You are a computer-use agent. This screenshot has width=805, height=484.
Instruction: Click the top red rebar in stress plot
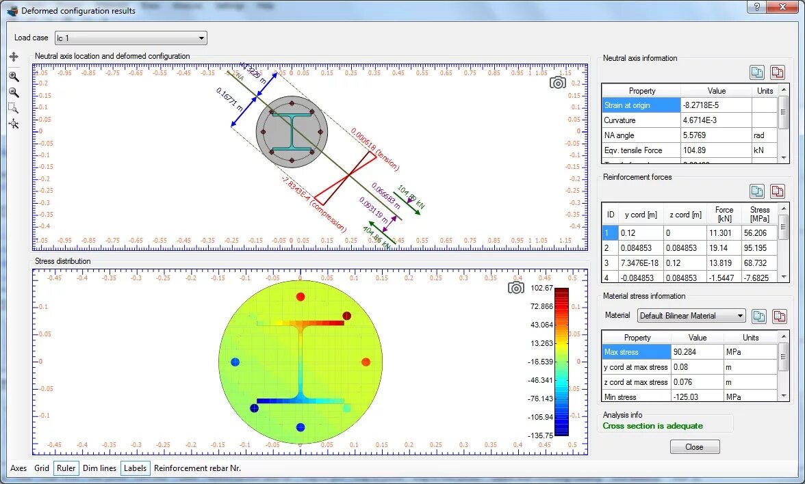click(x=301, y=297)
